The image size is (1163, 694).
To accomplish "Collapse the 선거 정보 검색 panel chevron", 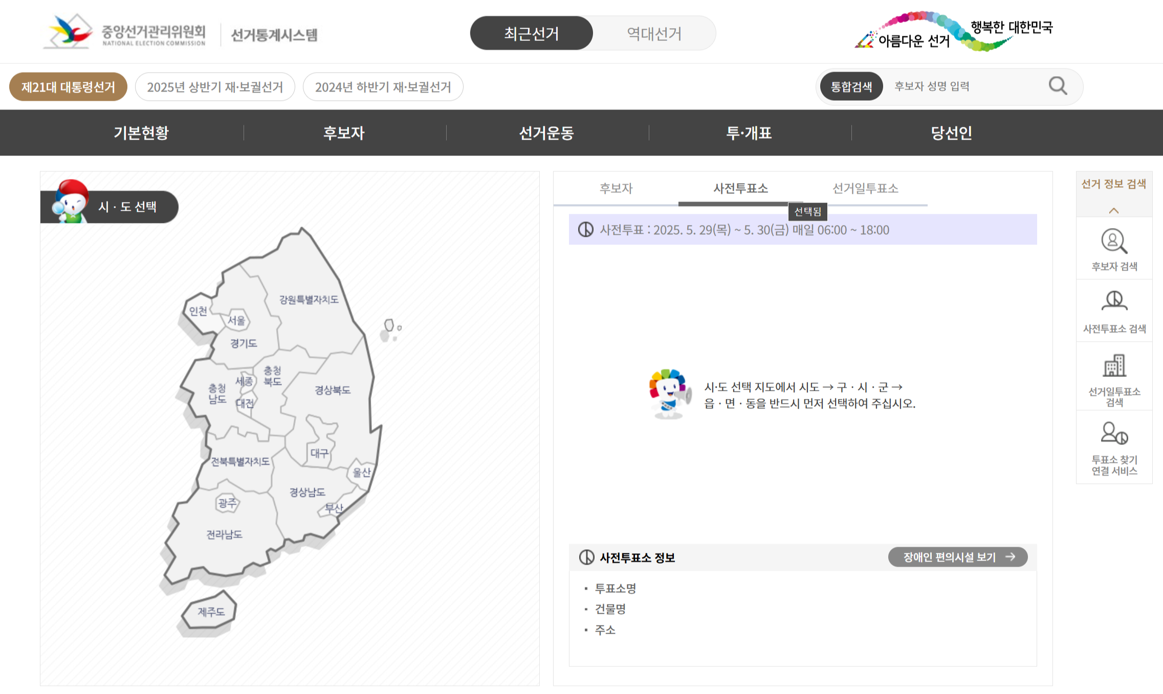I will (x=1113, y=210).
